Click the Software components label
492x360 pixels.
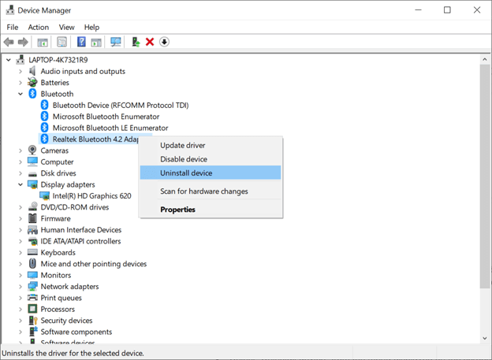(x=76, y=332)
